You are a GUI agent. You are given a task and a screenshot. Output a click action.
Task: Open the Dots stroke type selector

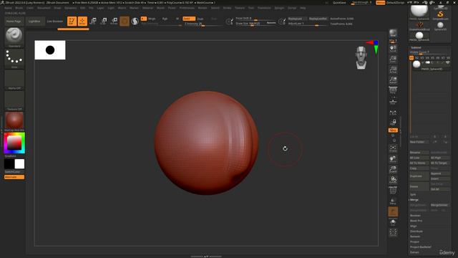(x=14, y=58)
